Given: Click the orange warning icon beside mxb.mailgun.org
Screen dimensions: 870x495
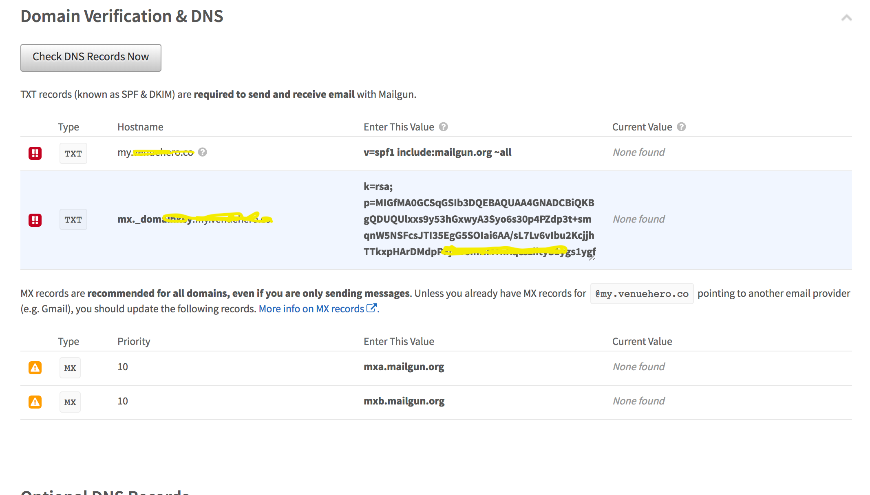Looking at the screenshot, I should click(35, 402).
